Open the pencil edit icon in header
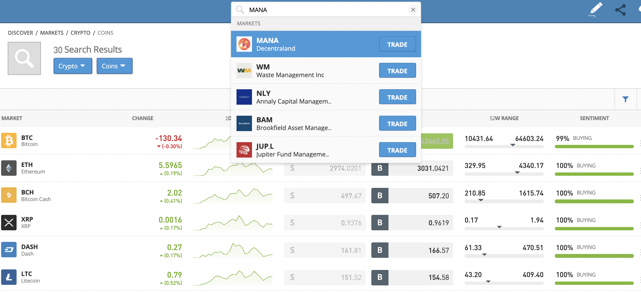The image size is (641, 292). click(x=595, y=10)
